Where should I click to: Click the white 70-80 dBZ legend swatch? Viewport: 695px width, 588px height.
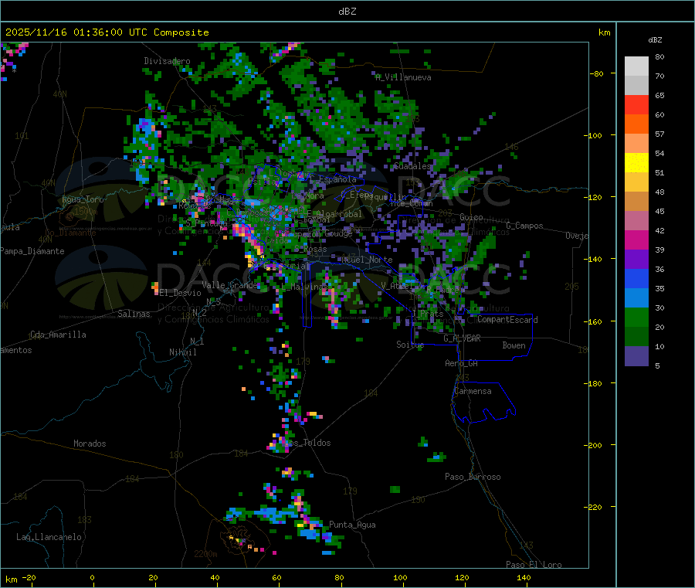636,66
